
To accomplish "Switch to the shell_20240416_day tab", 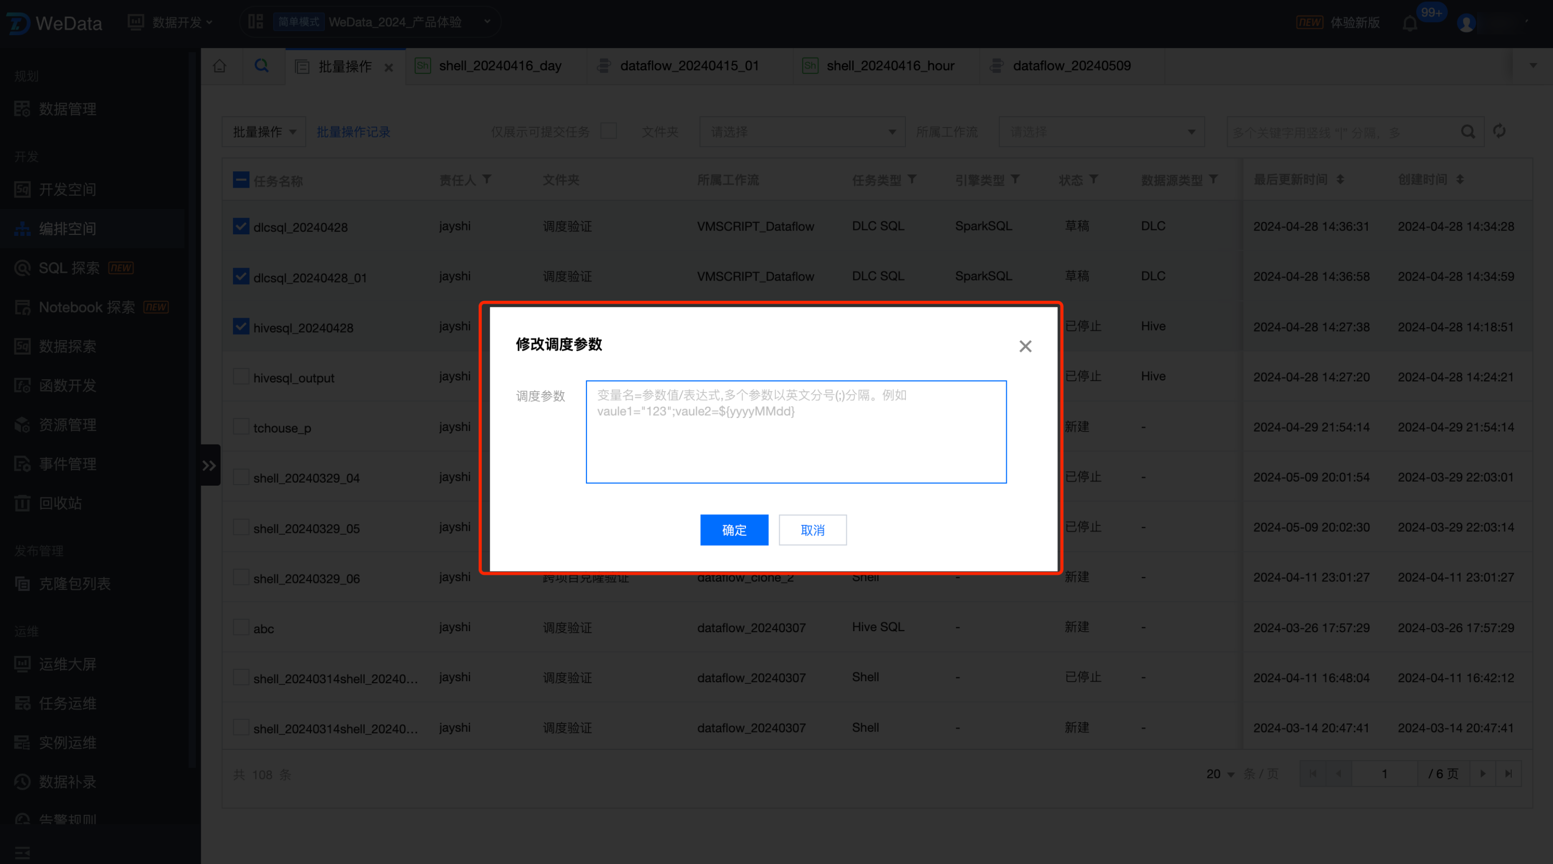I will coord(499,66).
